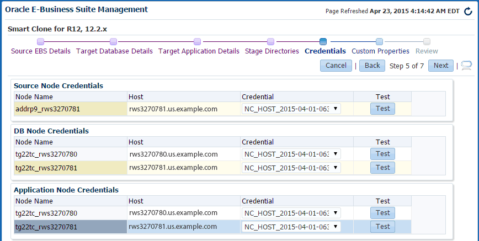Screen dimensions: 479x241
Task: Open DB node tg22tc_rws3270781 credential dropdown
Action: (x=291, y=168)
